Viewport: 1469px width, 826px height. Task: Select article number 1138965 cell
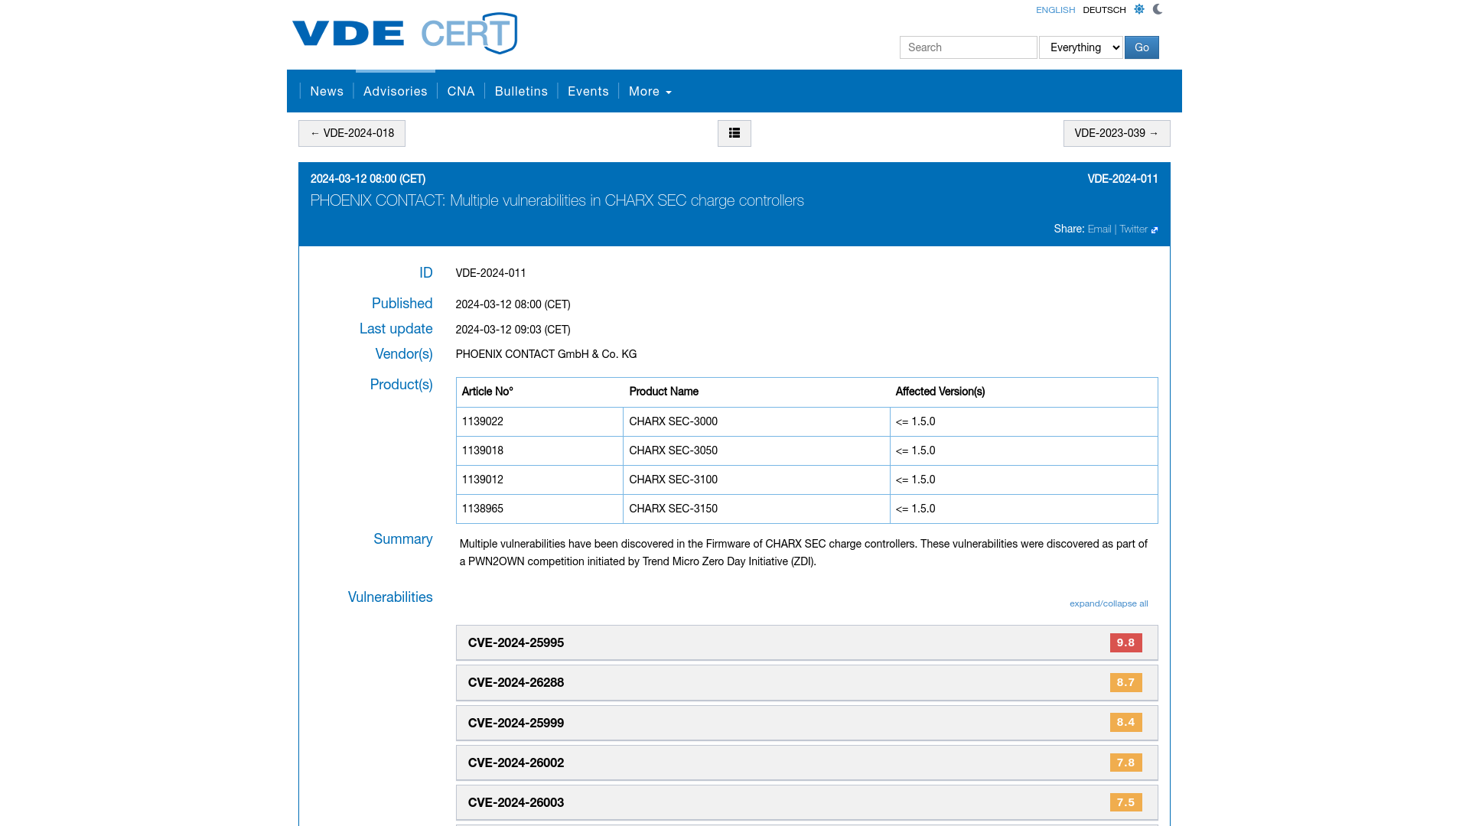539,509
